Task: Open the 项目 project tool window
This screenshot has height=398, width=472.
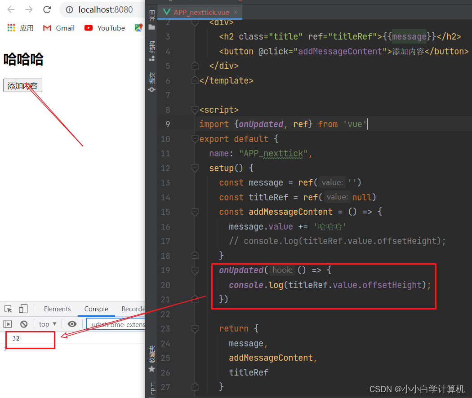Action: click(152, 20)
